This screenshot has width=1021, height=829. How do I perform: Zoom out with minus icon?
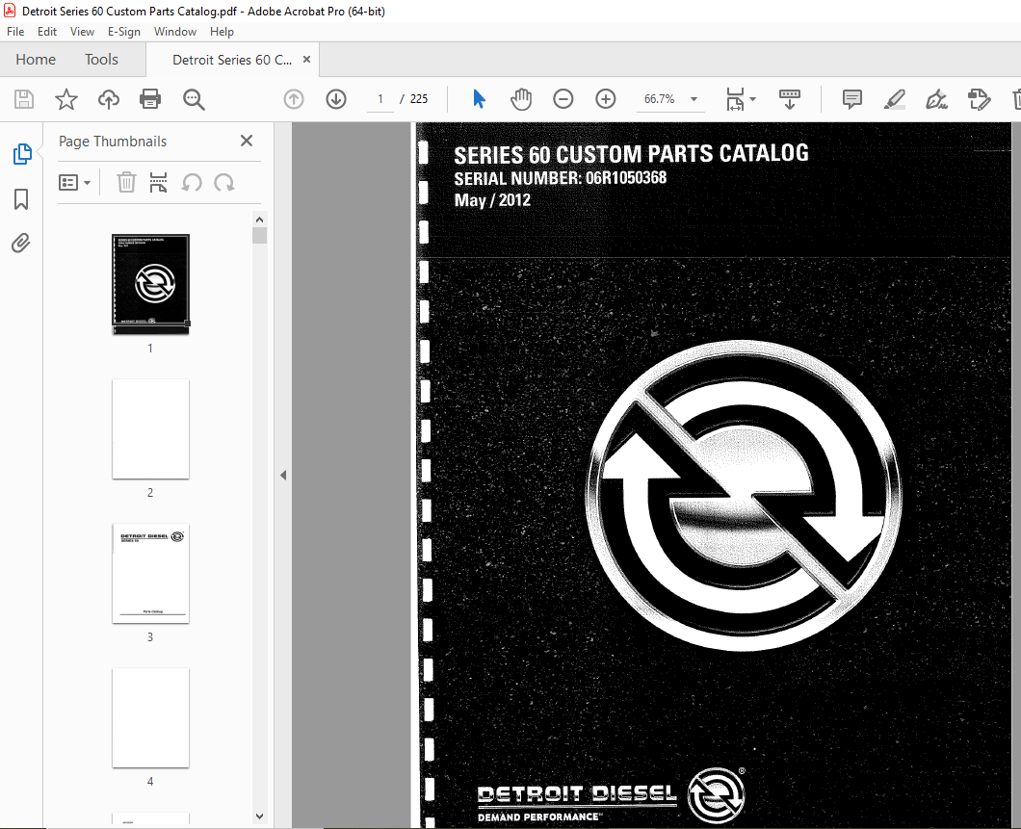[x=563, y=99]
